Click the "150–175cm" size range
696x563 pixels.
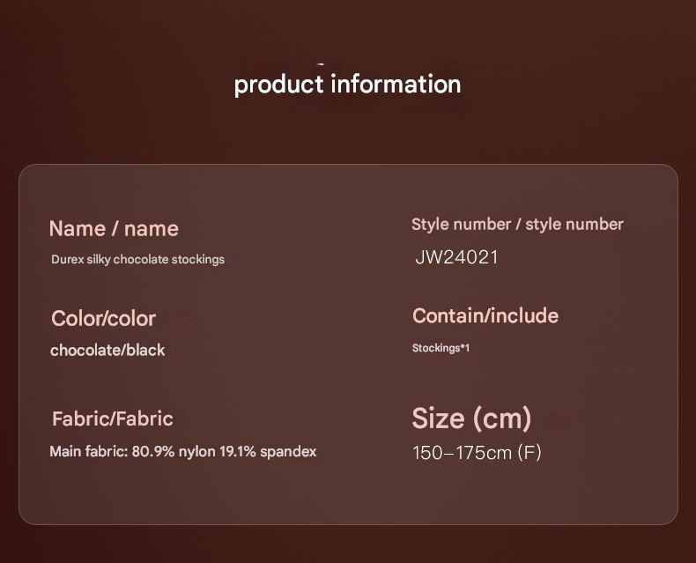[x=462, y=453]
